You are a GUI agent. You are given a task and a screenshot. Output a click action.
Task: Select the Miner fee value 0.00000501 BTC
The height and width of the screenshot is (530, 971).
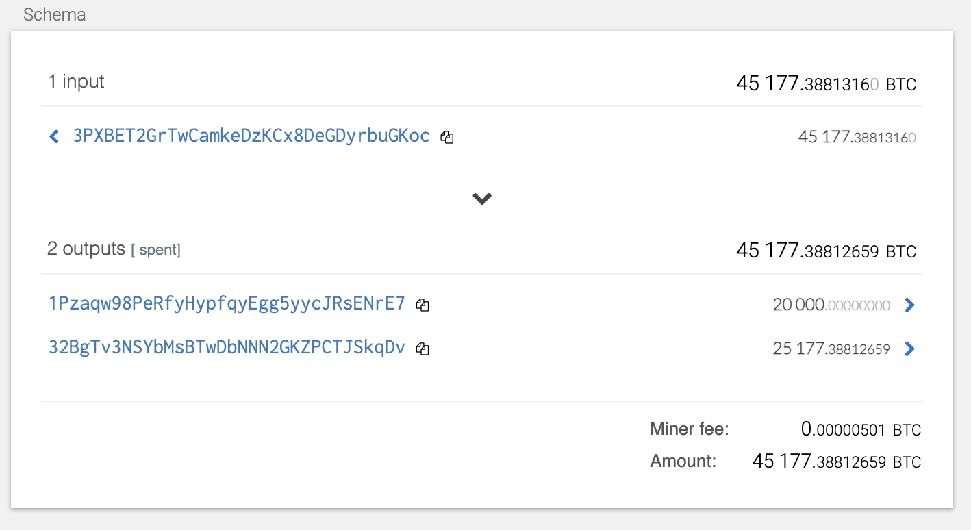[860, 429]
